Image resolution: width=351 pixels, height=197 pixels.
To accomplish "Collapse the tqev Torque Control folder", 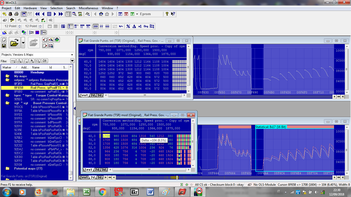I will click(7, 95).
